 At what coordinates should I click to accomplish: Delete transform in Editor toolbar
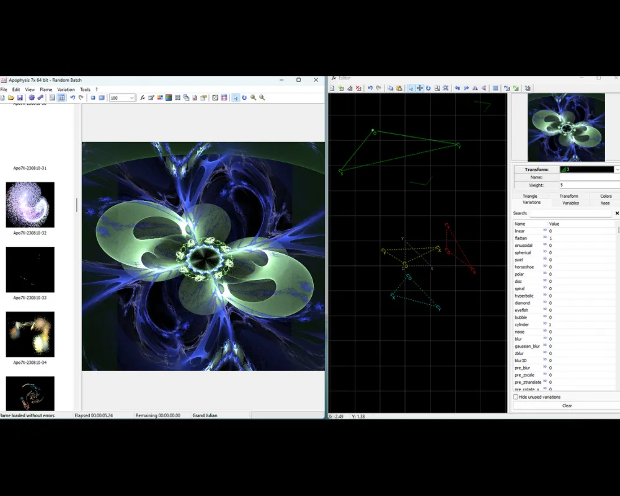pos(358,88)
